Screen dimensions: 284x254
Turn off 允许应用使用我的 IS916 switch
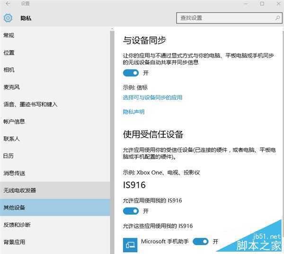131,211
